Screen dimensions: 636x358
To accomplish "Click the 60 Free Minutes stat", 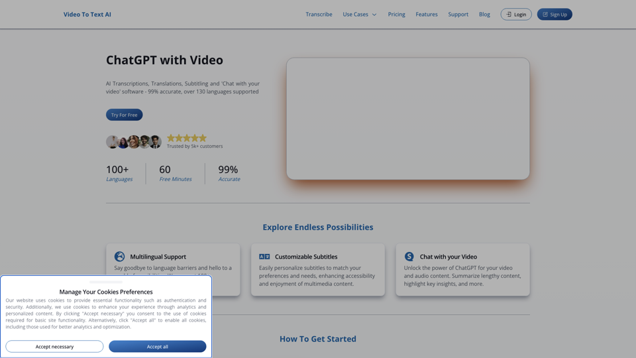I will [175, 173].
